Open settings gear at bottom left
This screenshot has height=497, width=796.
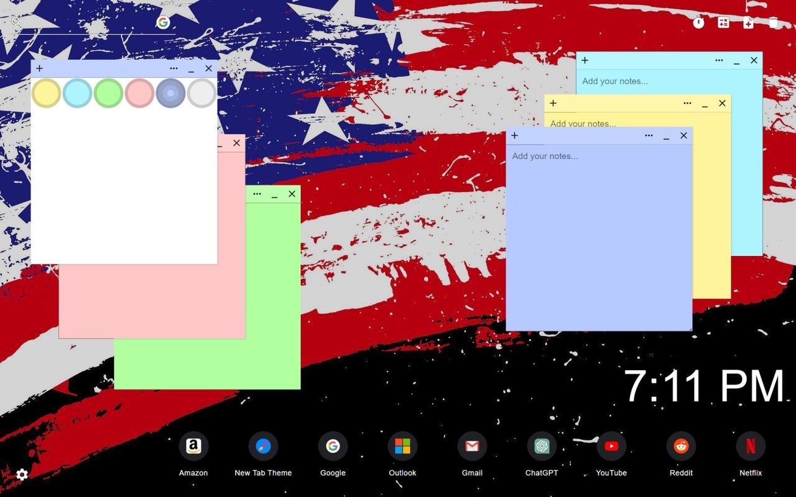[x=22, y=475]
